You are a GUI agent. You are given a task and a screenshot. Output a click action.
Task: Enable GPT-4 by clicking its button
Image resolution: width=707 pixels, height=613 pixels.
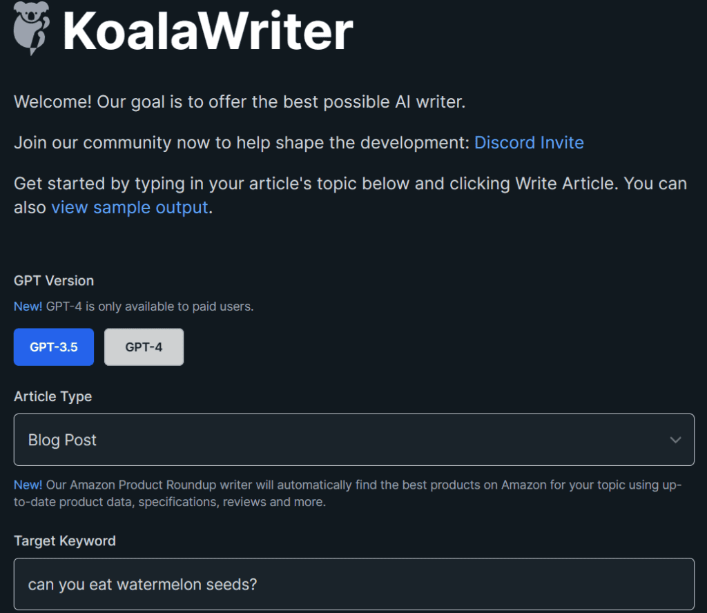144,347
